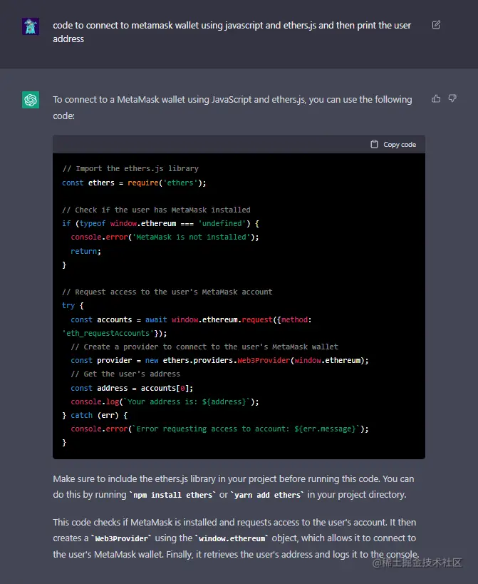Click the "Error requesting access to account" line

click(x=219, y=429)
